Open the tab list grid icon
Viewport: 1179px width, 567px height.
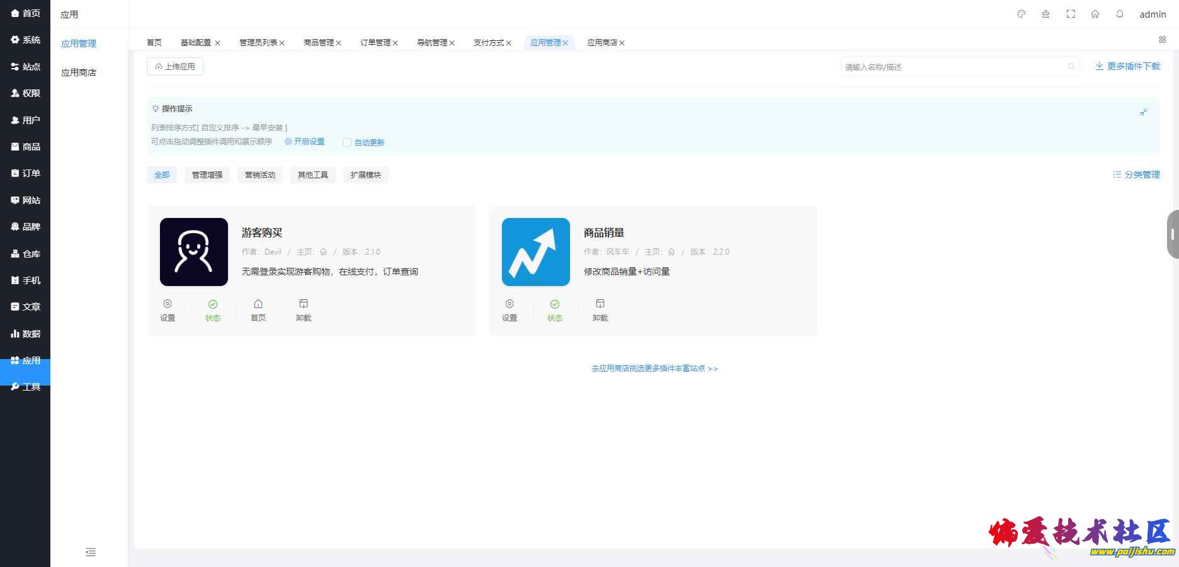[1162, 40]
